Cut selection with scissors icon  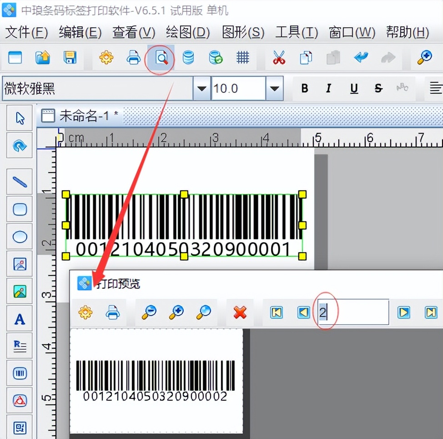tap(279, 58)
